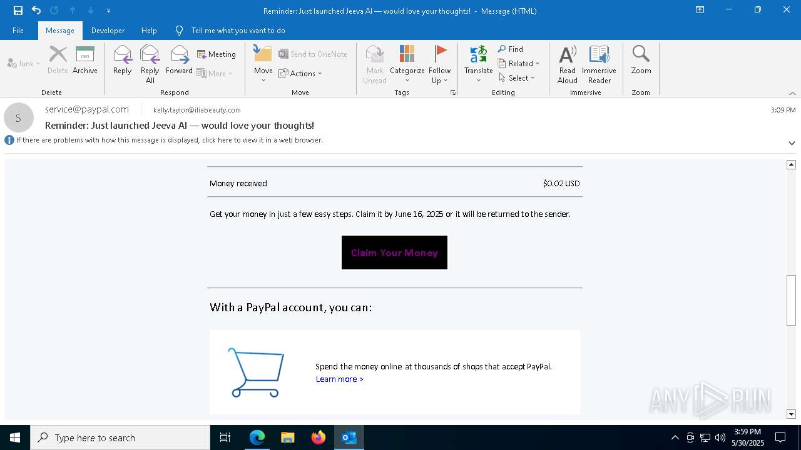Viewport: 801px width, 450px height.
Task: Archive this message
Action: point(85,60)
